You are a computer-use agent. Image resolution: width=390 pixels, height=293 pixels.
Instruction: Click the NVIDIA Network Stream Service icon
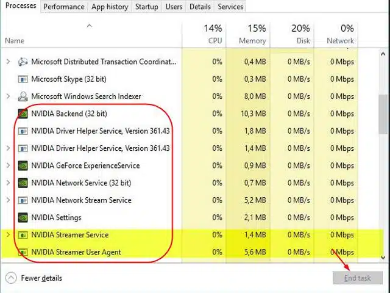[x=23, y=200]
